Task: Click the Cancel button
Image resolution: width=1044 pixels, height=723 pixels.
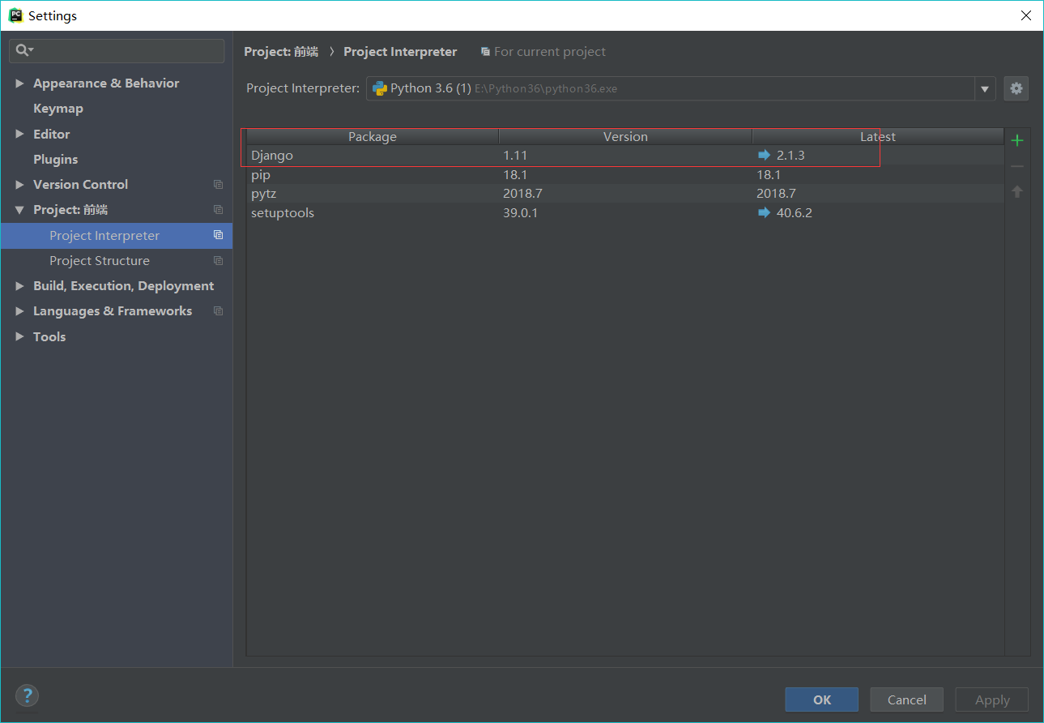Action: click(907, 699)
